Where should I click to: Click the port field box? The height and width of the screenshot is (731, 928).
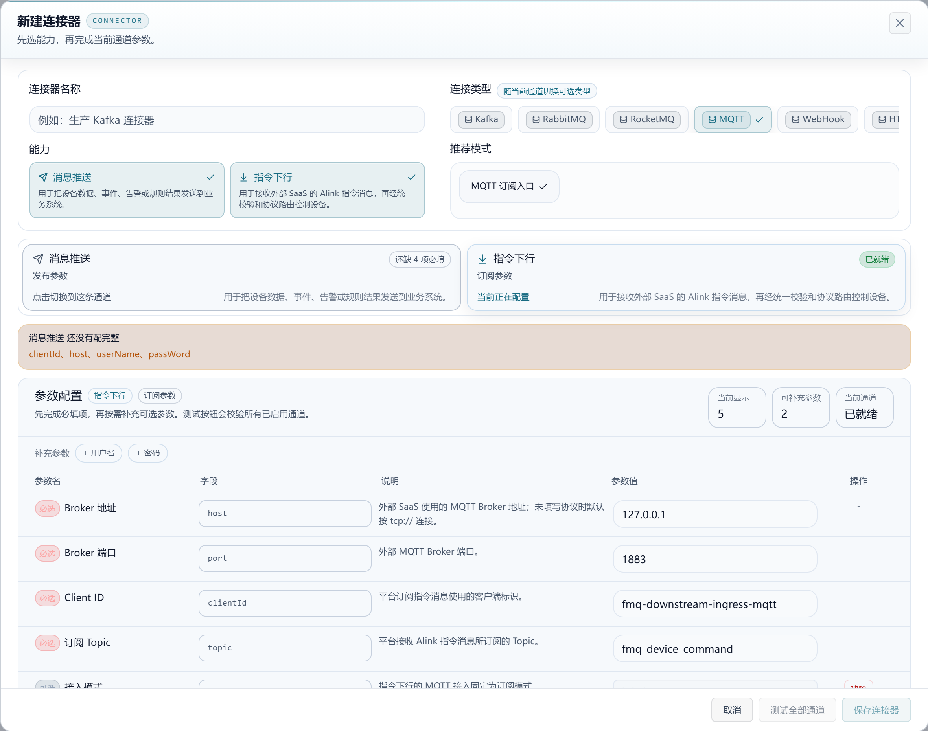[285, 558]
